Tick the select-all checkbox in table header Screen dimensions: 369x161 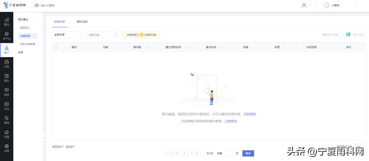coord(56,47)
